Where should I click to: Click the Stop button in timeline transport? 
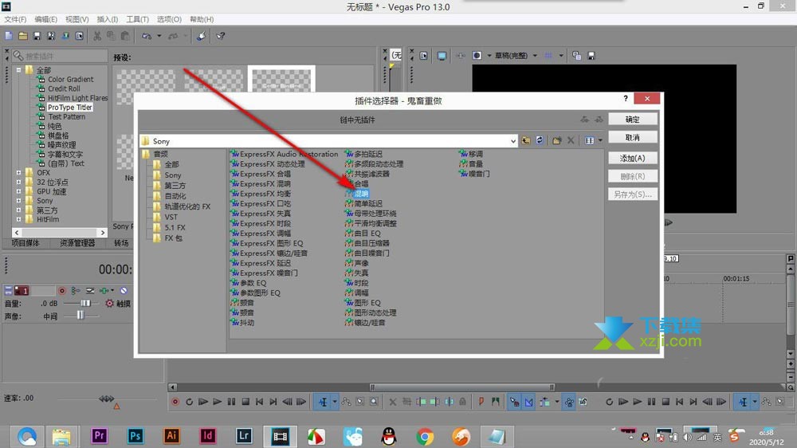pos(245,402)
